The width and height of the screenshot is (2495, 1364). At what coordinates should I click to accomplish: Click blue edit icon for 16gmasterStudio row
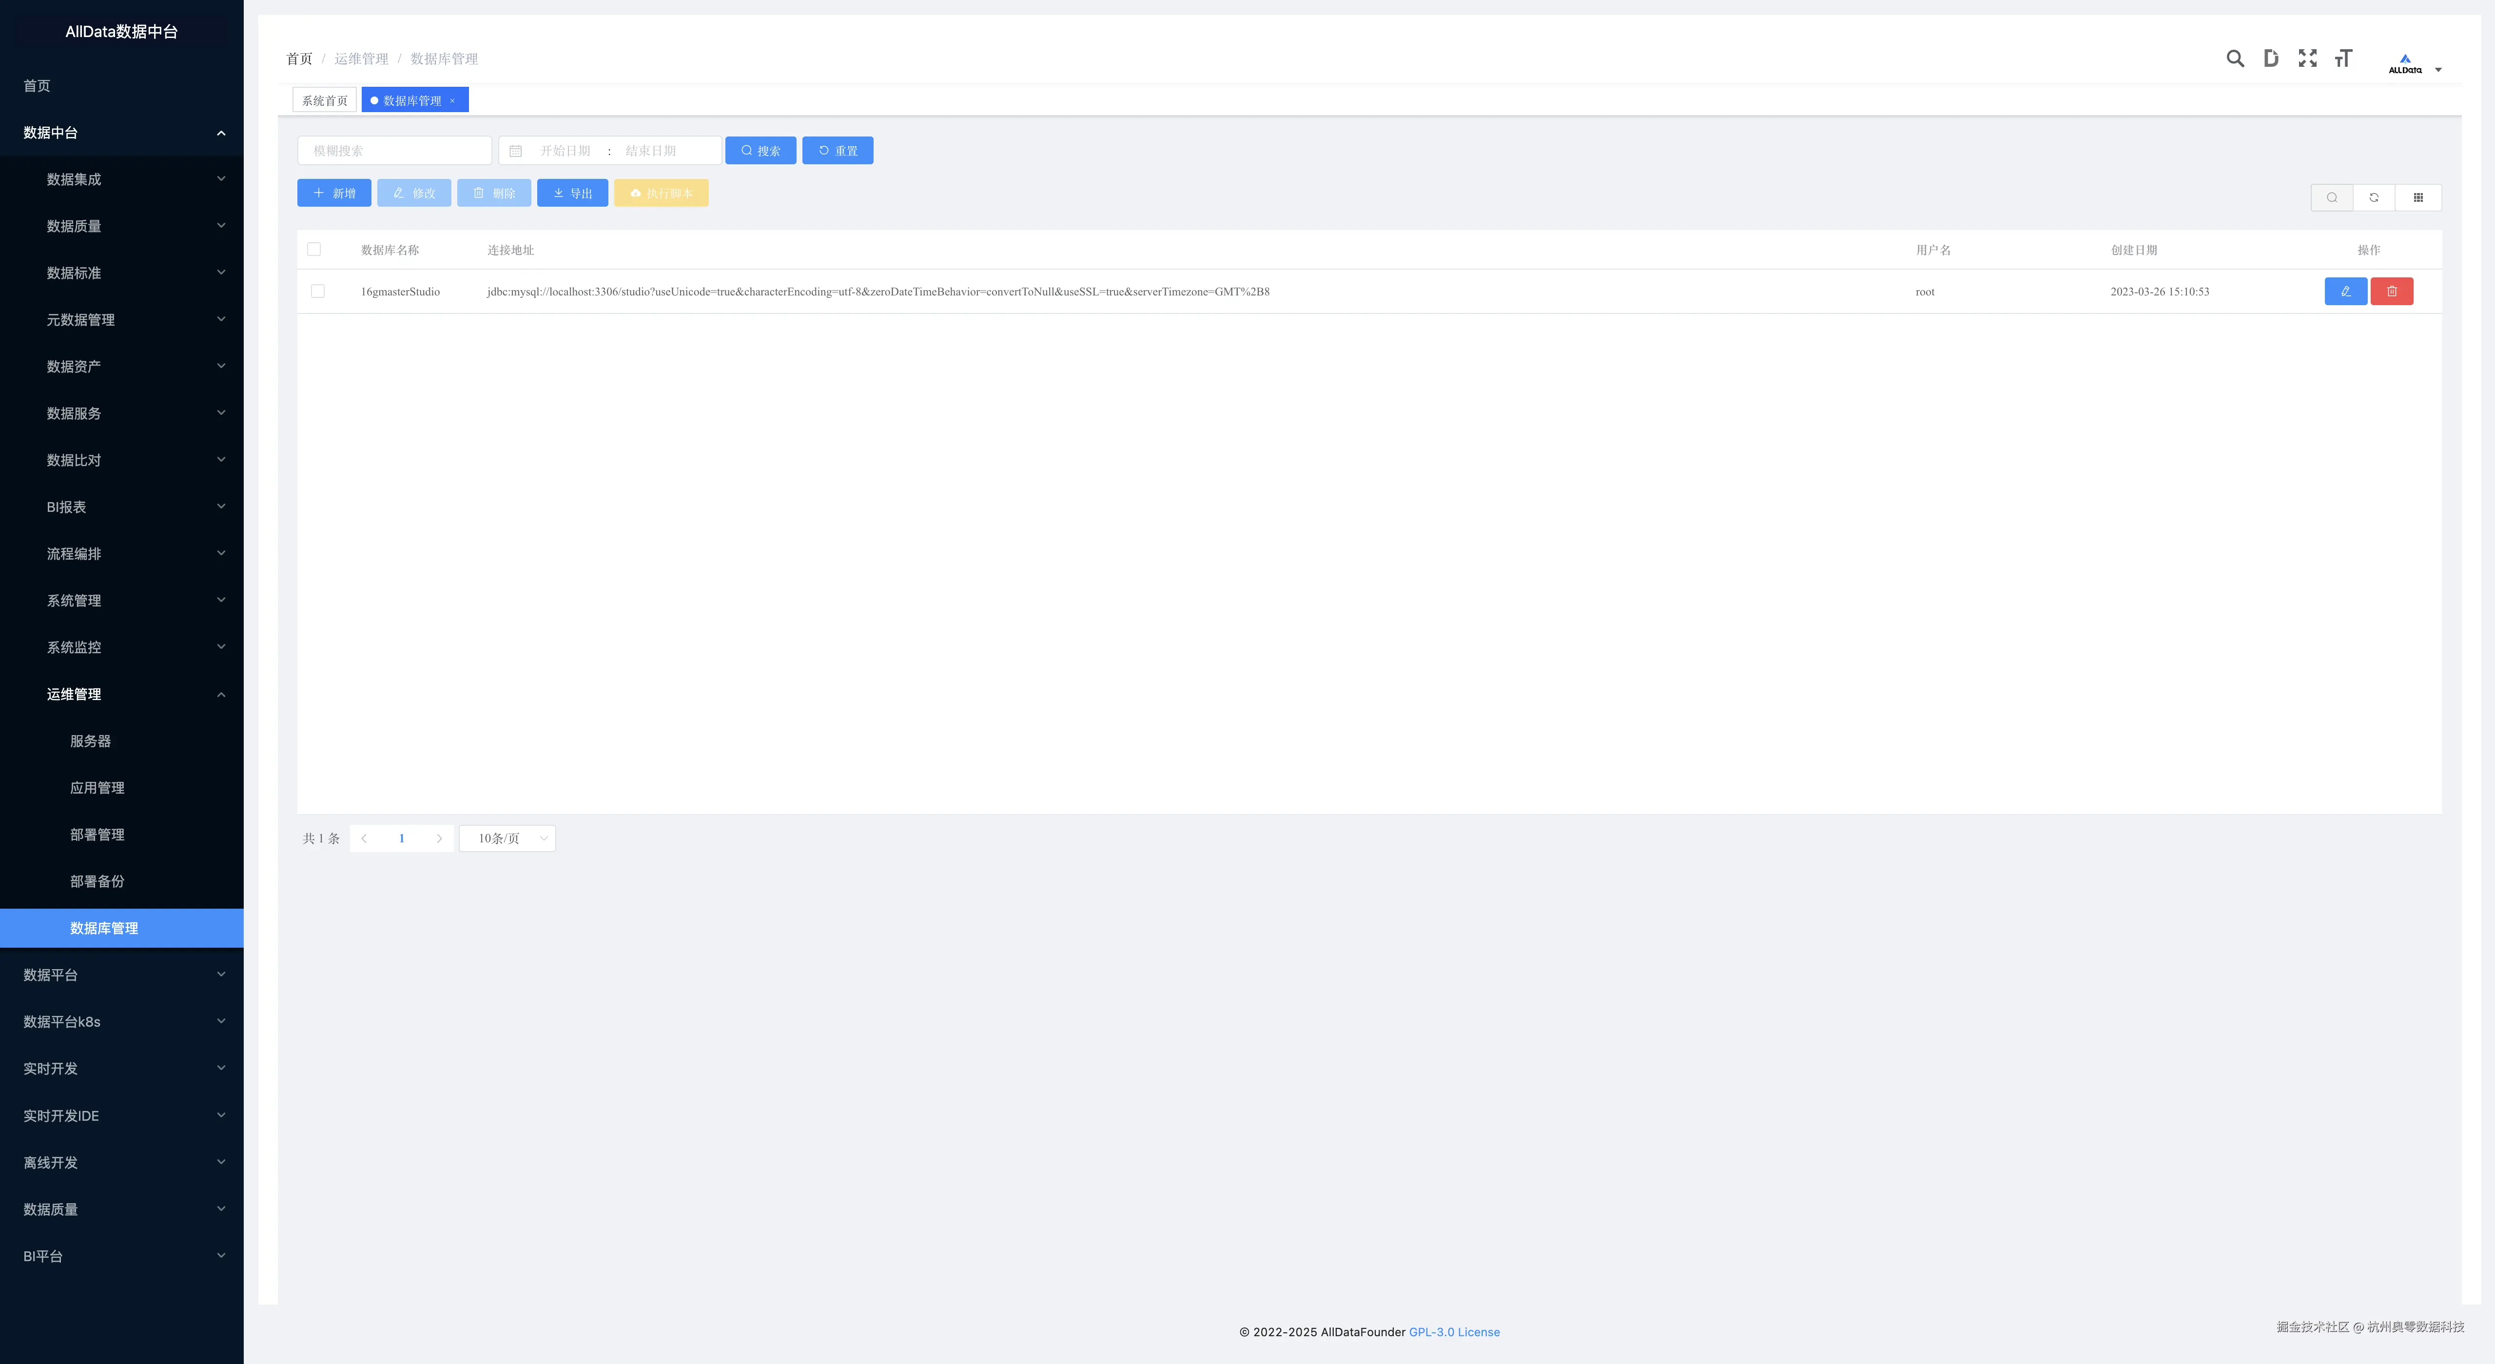2345,292
